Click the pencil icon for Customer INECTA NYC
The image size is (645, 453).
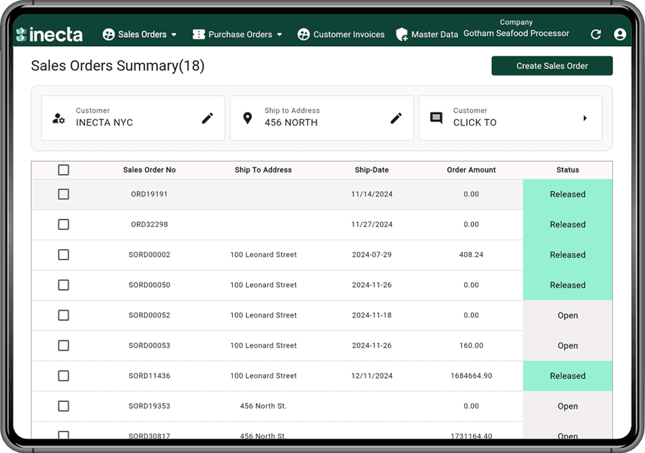click(x=207, y=118)
